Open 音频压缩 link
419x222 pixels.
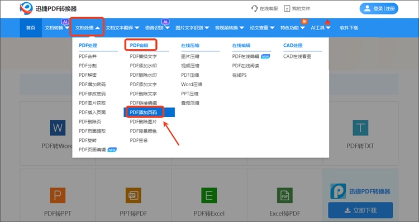[190, 103]
